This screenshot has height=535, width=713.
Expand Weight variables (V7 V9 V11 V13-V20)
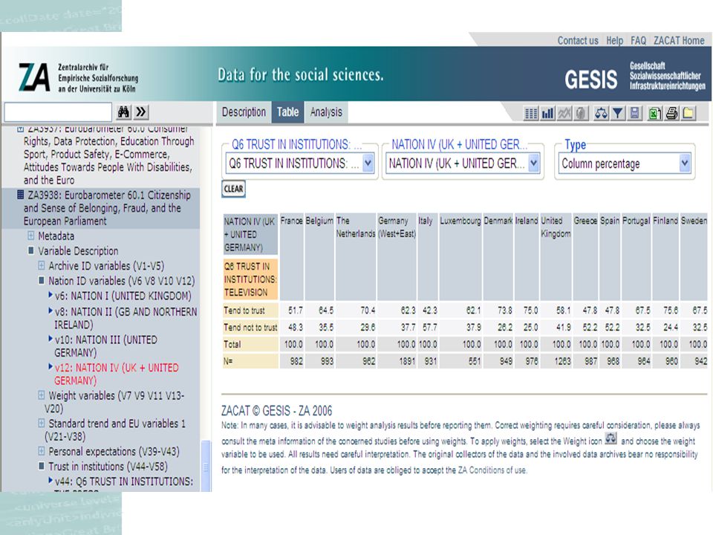click(42, 395)
